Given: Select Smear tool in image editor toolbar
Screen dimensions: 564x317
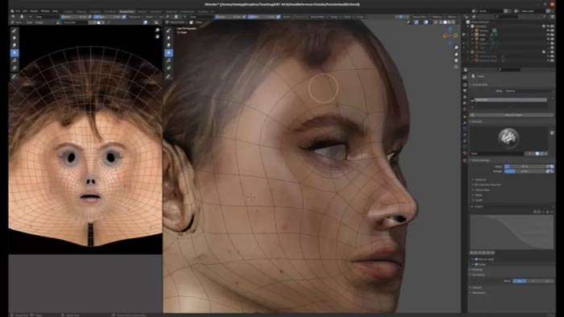Looking at the screenshot, I should click(x=15, y=45).
